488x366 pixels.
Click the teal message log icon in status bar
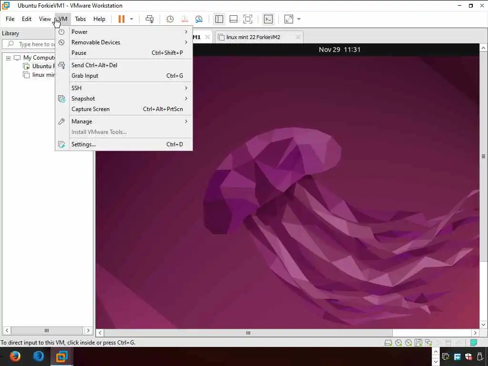tap(474, 343)
